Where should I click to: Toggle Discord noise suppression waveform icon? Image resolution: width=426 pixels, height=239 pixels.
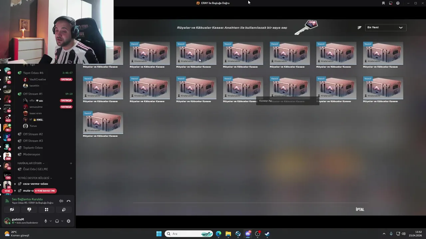pyautogui.click(x=61, y=201)
